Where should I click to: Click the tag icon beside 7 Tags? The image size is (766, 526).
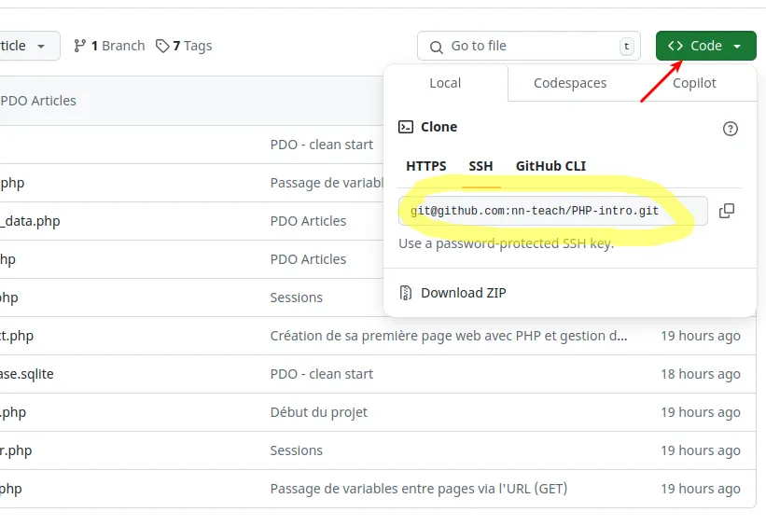(x=162, y=46)
